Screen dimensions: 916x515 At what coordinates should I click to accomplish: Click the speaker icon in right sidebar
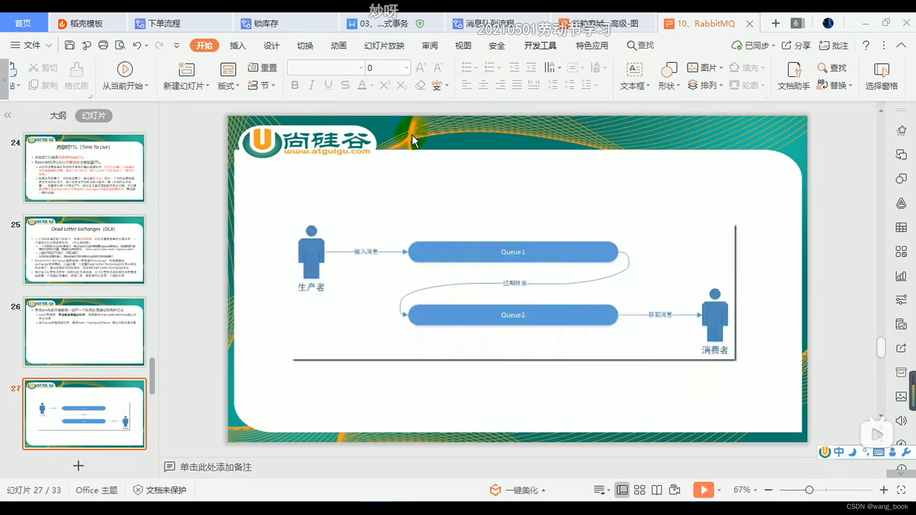pyautogui.click(x=901, y=421)
